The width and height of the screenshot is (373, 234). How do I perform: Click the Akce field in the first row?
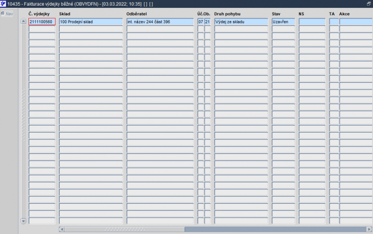coord(356,21)
